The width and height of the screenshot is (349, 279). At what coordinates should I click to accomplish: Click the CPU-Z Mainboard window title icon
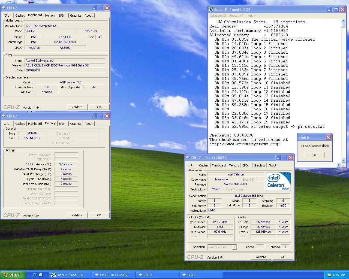[4, 8]
